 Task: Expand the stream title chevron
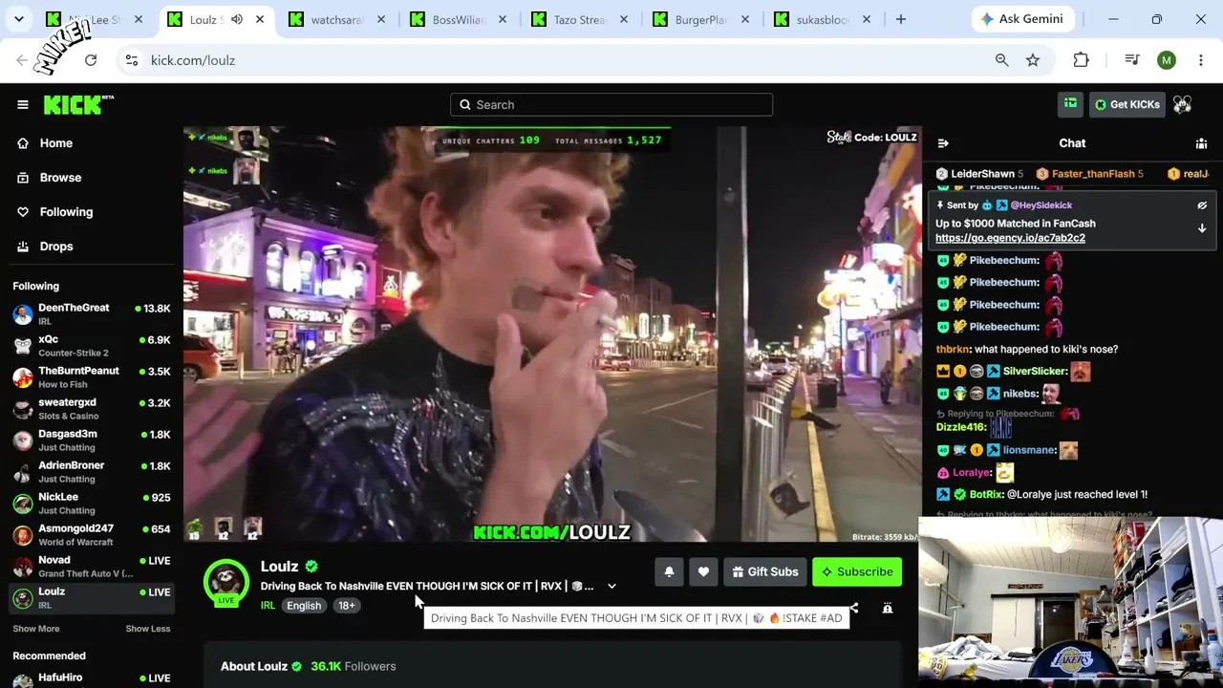[611, 586]
